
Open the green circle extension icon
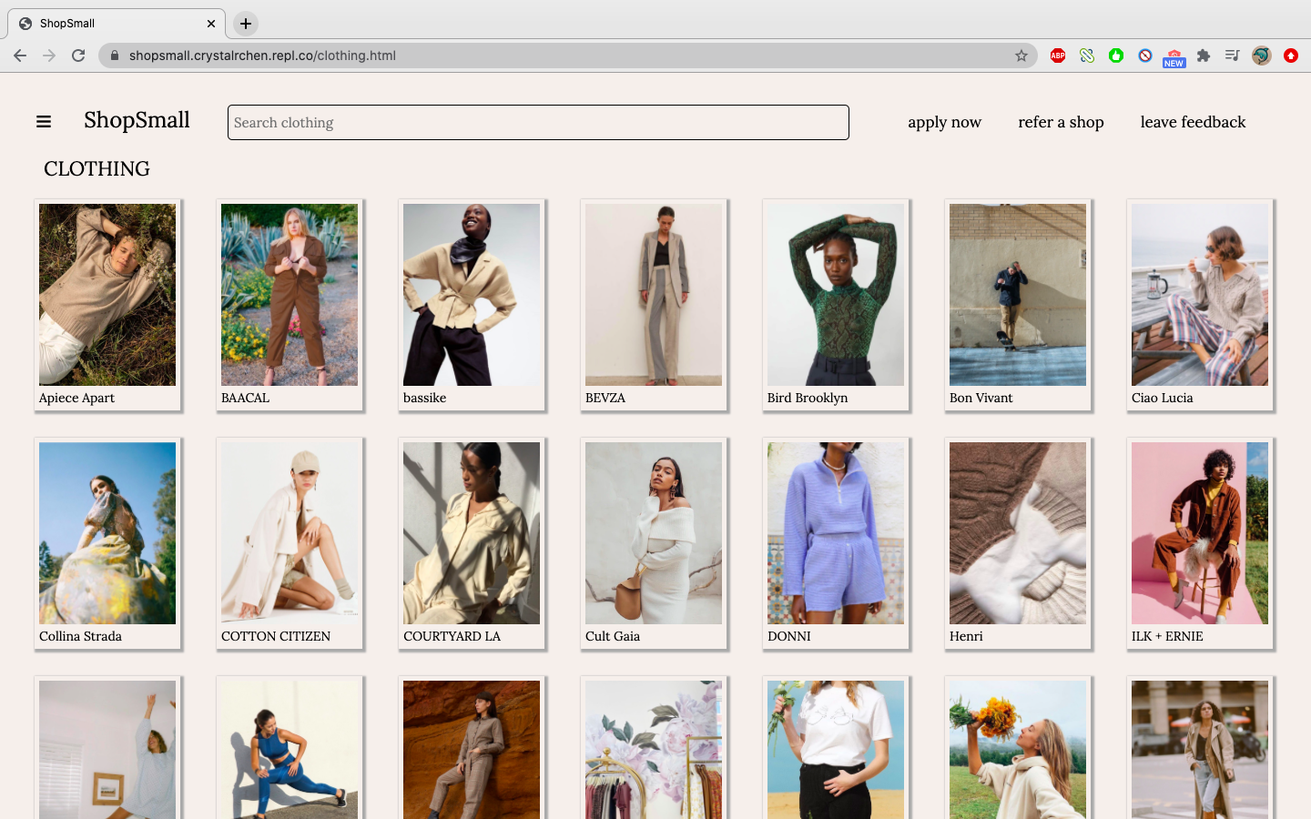click(x=1116, y=56)
